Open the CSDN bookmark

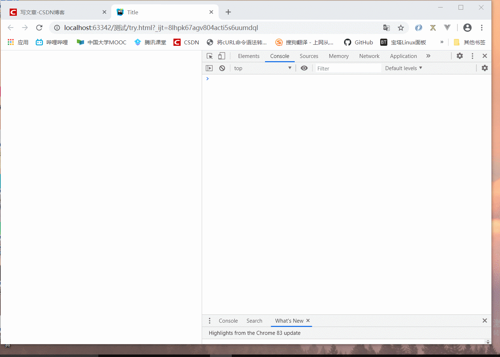[186, 42]
